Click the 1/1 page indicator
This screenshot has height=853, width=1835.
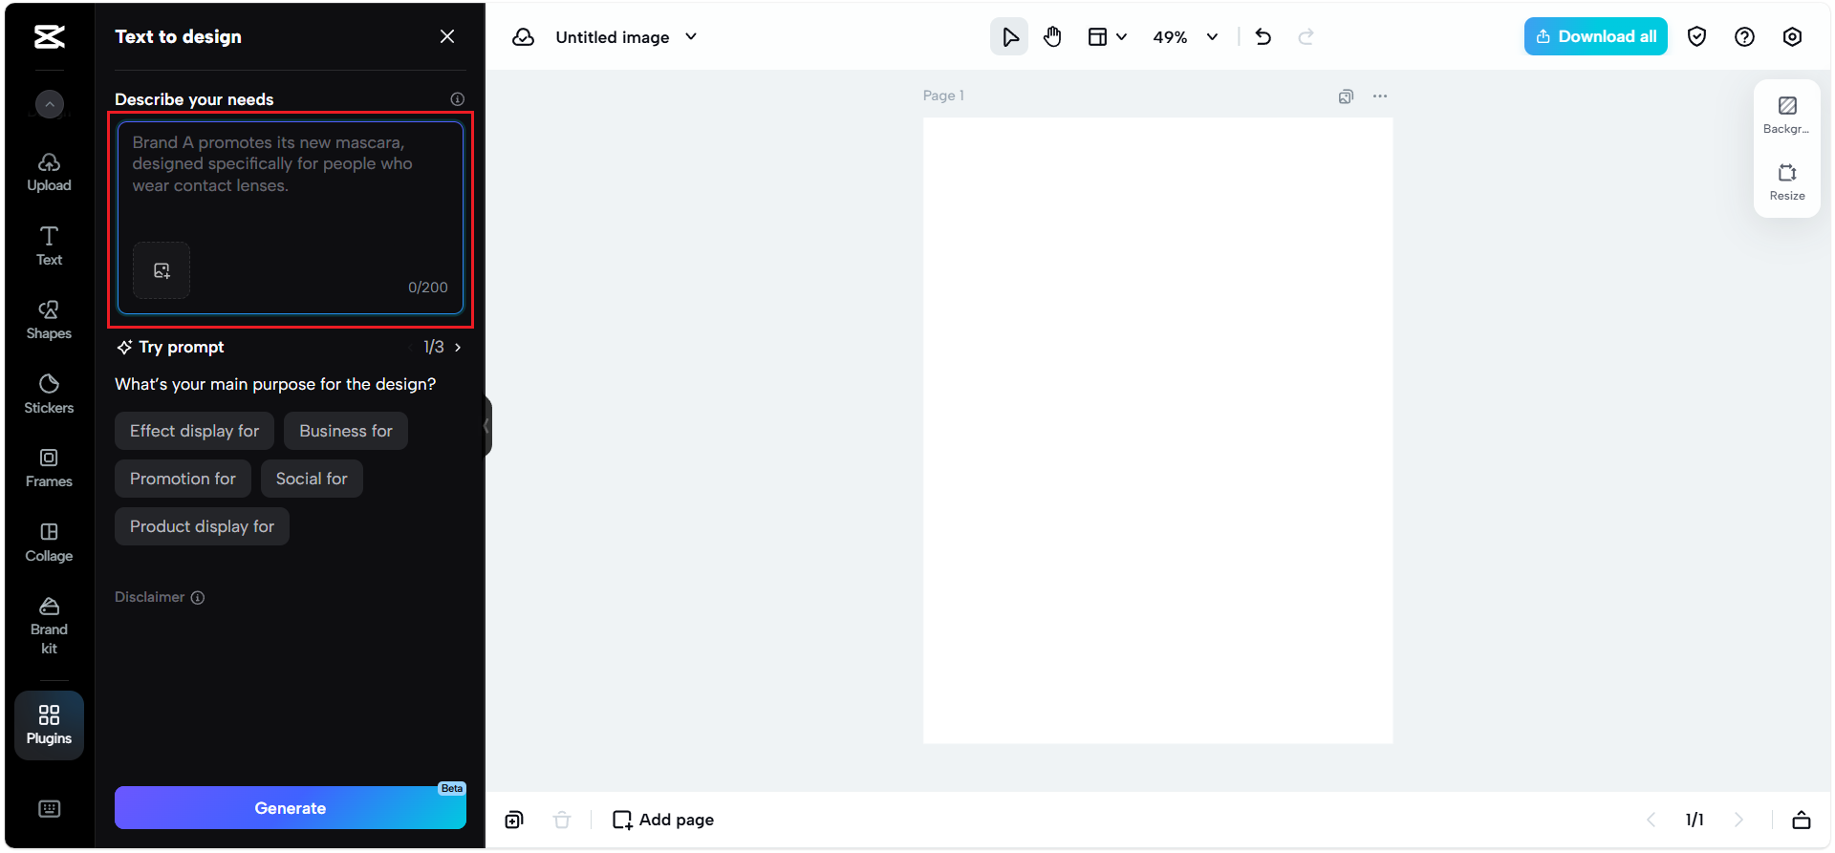(x=1695, y=820)
